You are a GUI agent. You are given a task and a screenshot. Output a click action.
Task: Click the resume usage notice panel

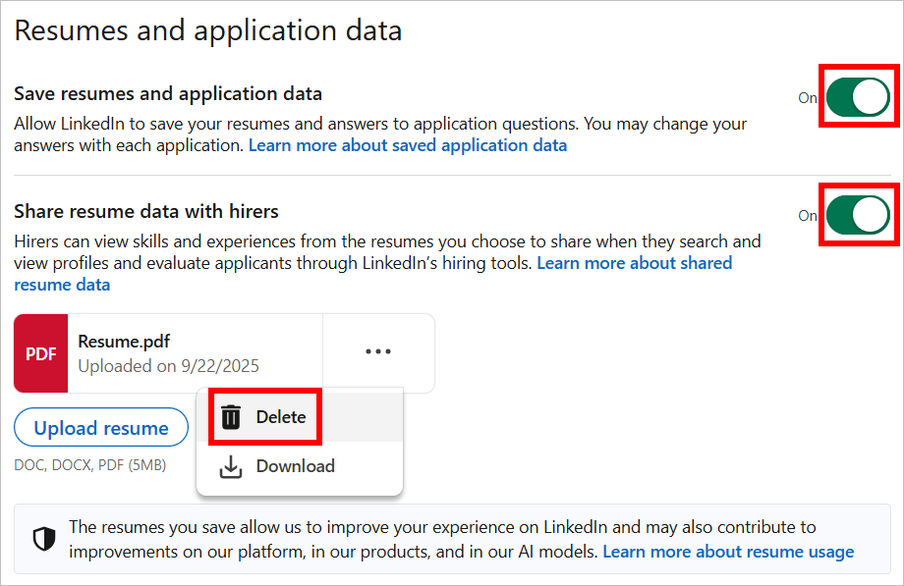pyautogui.click(x=452, y=538)
